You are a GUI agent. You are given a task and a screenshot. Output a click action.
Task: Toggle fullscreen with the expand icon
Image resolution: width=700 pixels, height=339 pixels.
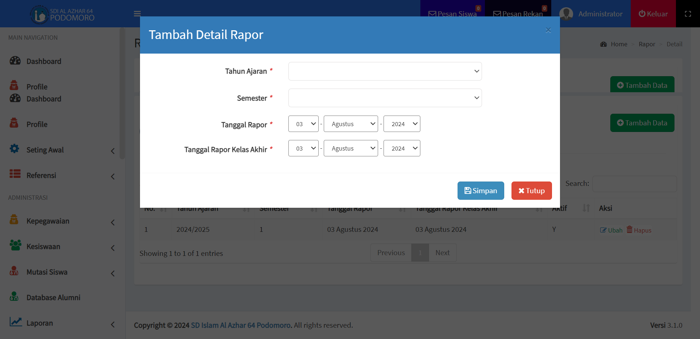(688, 14)
